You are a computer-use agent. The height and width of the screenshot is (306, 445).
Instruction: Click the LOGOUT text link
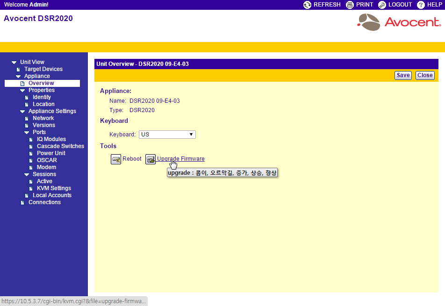point(400,5)
